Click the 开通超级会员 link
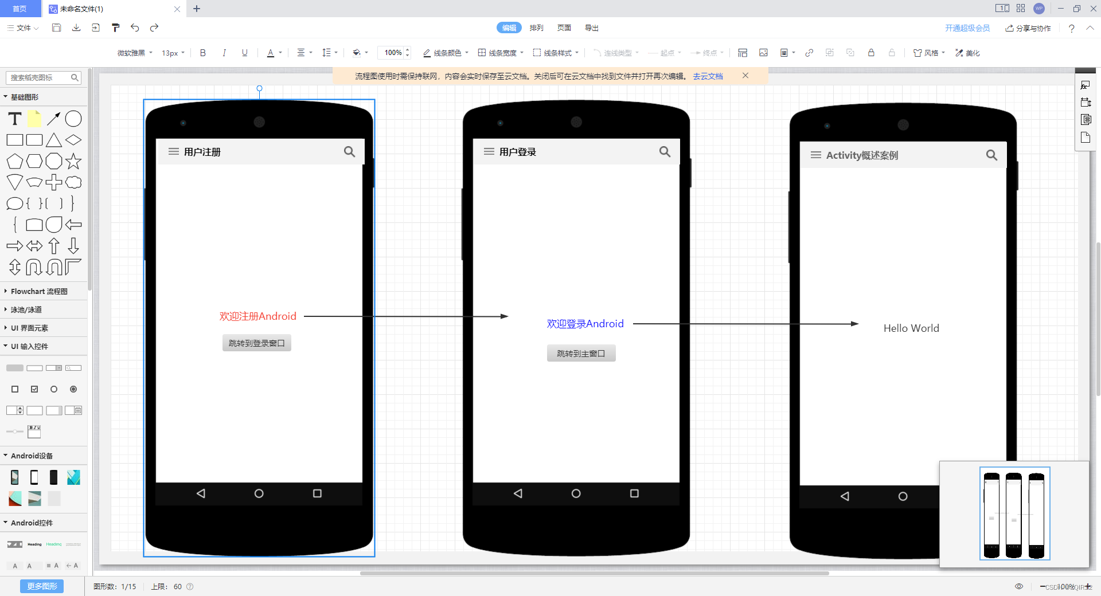1101x596 pixels. tap(967, 28)
